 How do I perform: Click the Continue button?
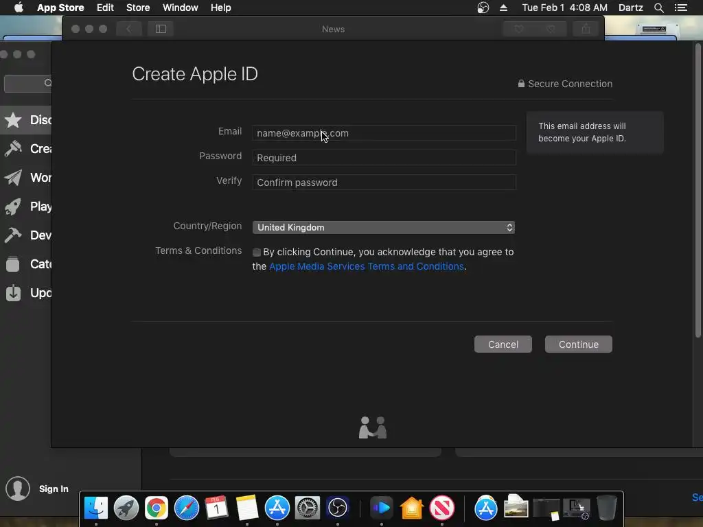(x=578, y=344)
